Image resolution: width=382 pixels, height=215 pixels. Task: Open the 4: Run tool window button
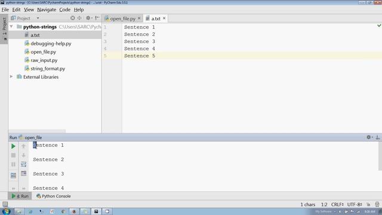[20, 196]
